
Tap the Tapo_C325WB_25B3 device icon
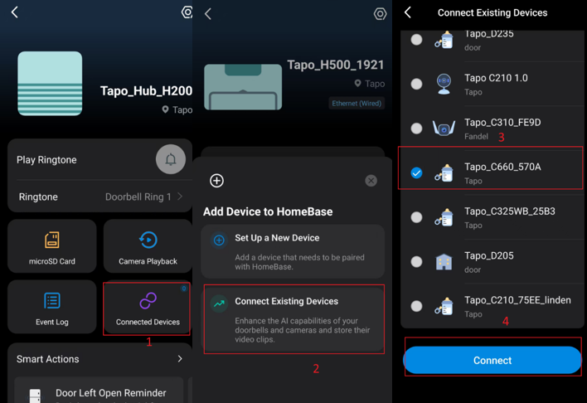pos(444,217)
